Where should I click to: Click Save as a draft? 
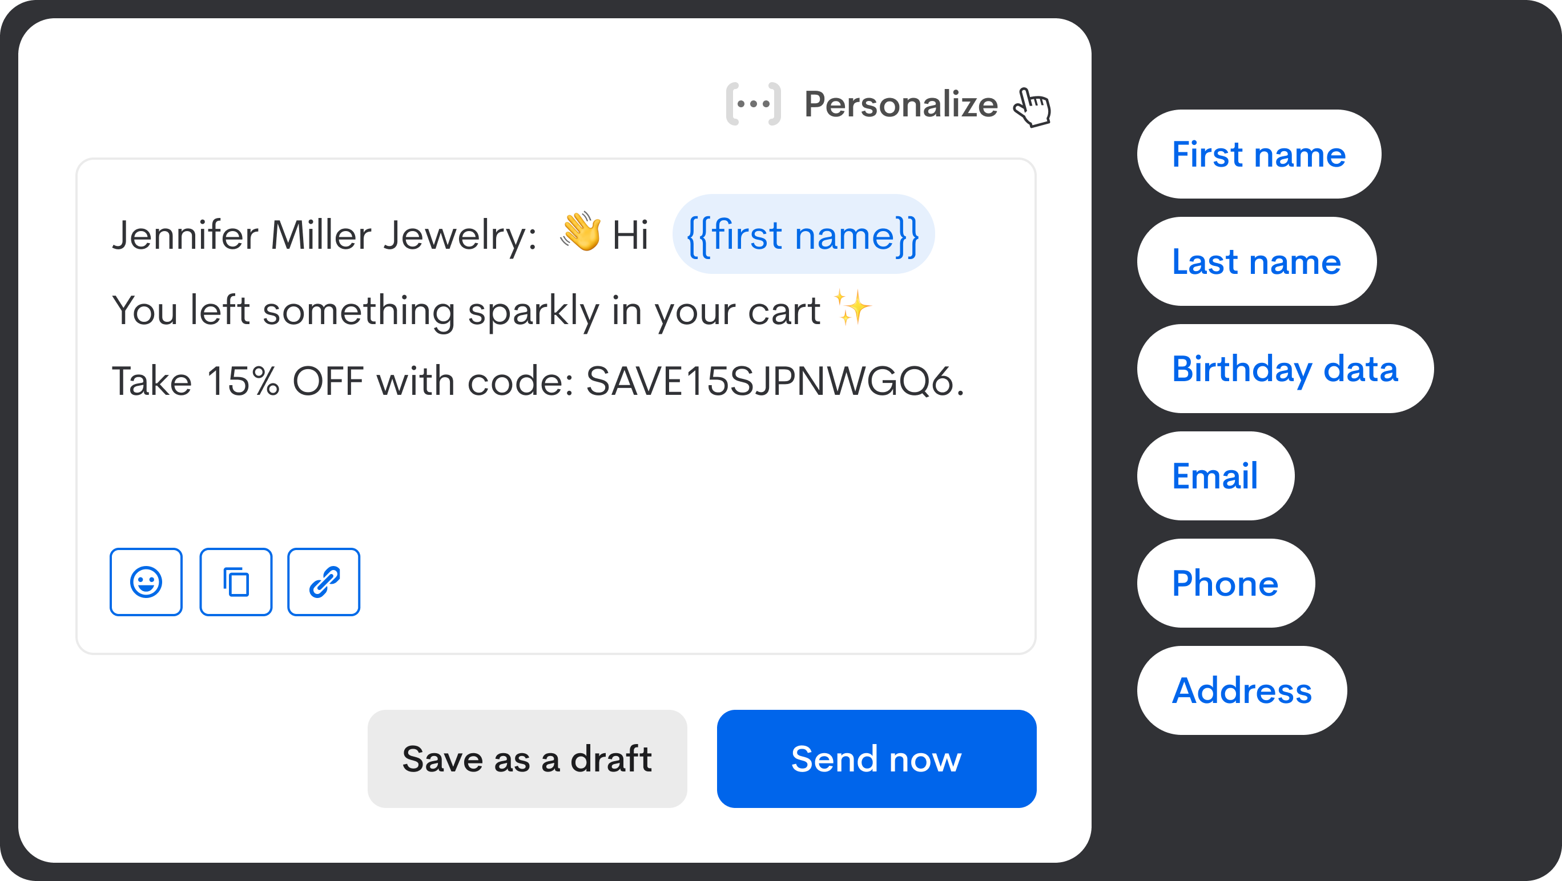pos(527,758)
